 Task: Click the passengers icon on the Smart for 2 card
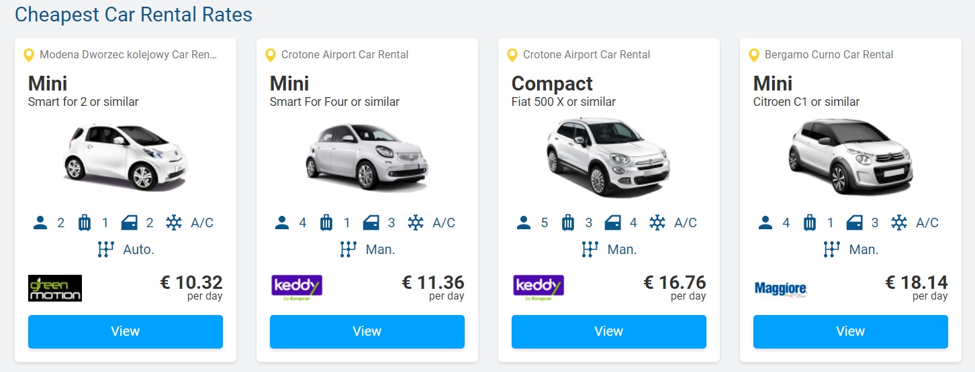(40, 223)
